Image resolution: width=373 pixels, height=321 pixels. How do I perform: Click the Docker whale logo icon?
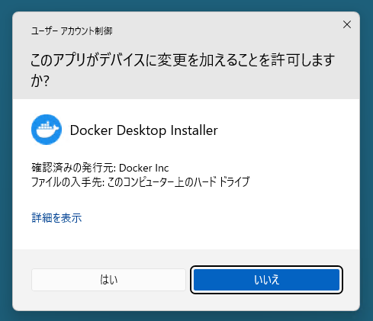(x=47, y=130)
